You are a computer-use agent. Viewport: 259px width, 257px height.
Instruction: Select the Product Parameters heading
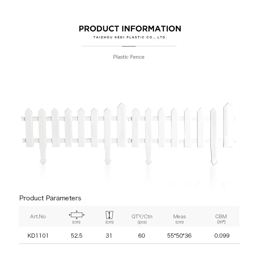click(x=50, y=198)
